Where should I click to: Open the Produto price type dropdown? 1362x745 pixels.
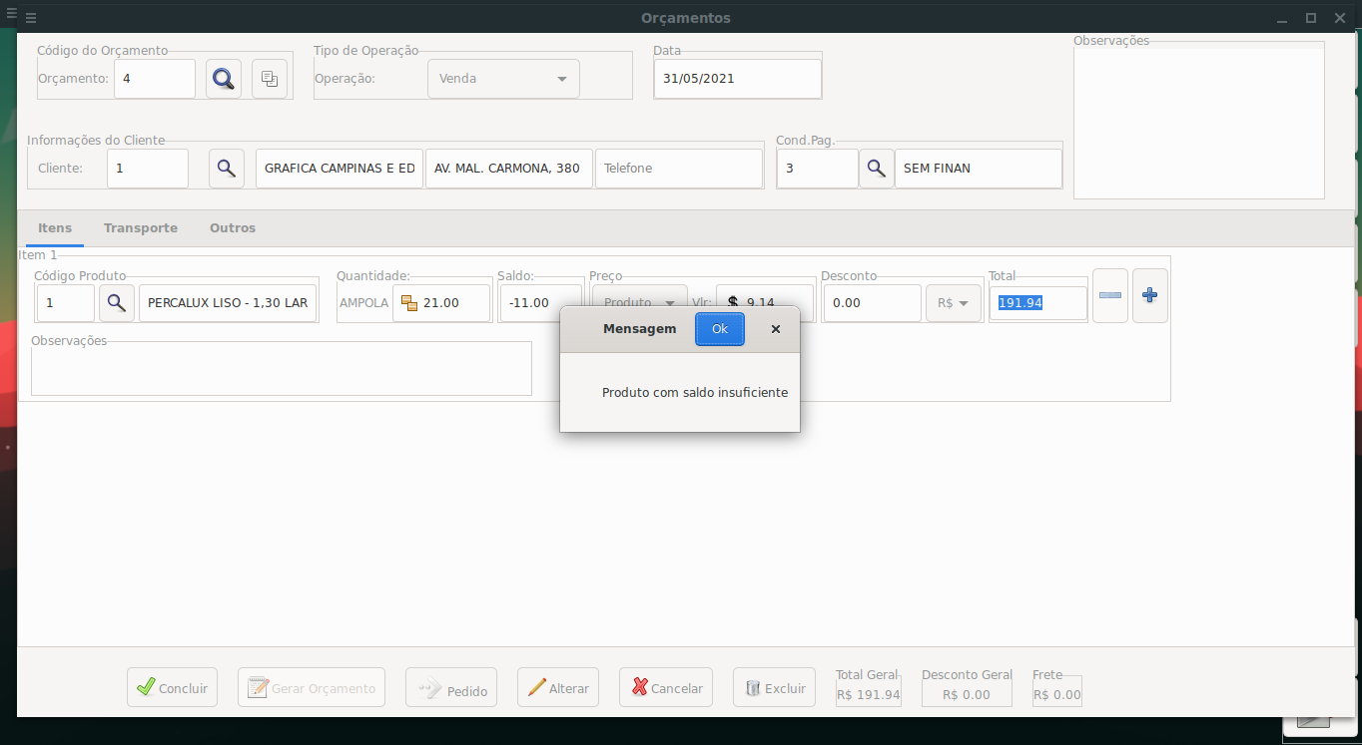click(x=640, y=303)
